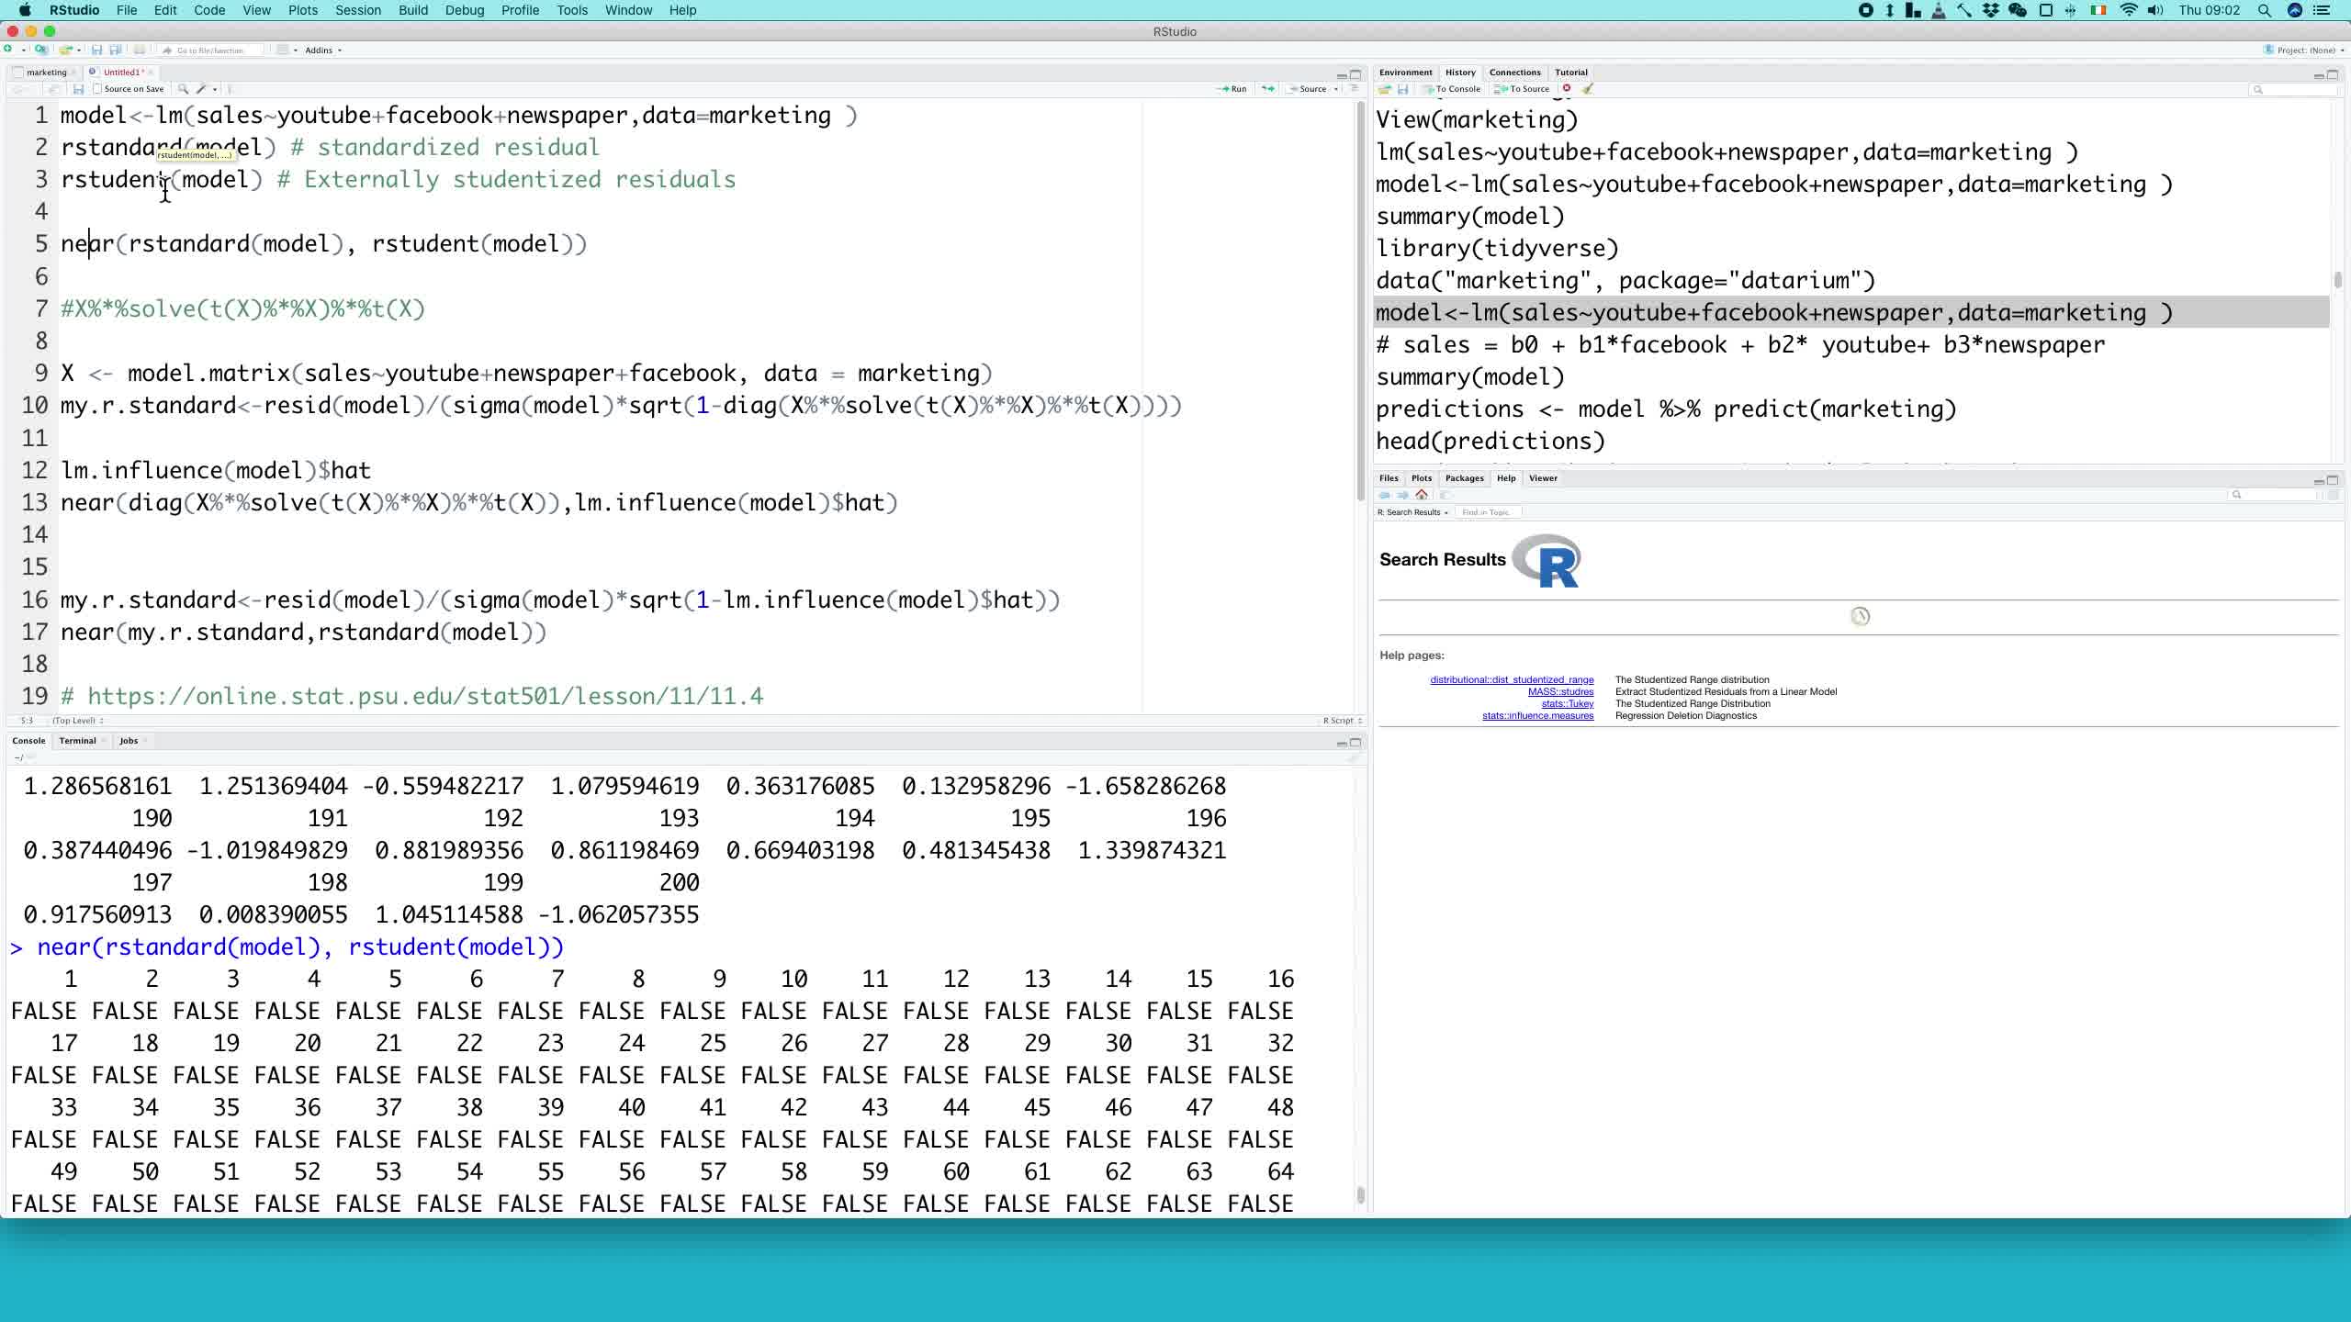Viewport: 2351px width, 1322px height.
Task: Switch to the Terminal tab
Action: (x=77, y=740)
